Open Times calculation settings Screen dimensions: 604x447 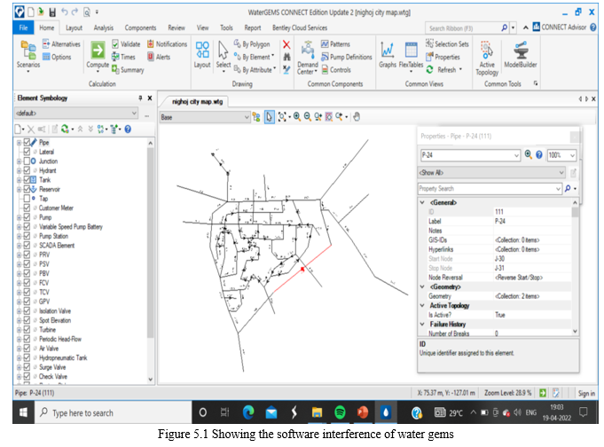123,57
